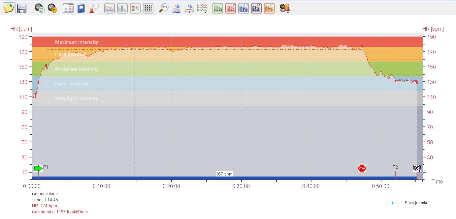This screenshot has width=456, height=219.
Task: Click the Time: 0:14:45 cursor value
Action: tap(45, 200)
